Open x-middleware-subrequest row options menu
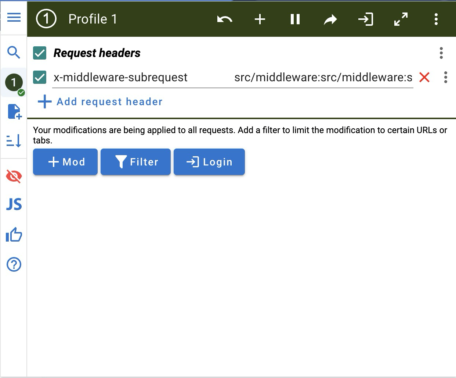Screen dimensions: 456x378 (446, 77)
